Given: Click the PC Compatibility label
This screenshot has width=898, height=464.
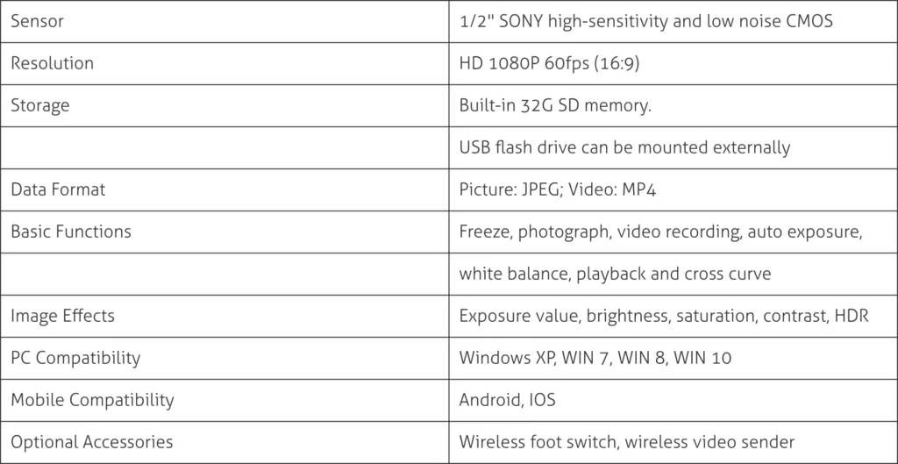Looking at the screenshot, I should 75,358.
